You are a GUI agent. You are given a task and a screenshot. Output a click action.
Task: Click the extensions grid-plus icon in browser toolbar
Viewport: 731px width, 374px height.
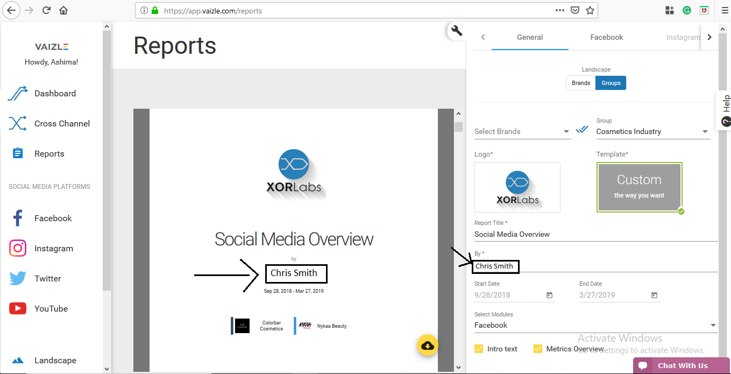pos(670,10)
